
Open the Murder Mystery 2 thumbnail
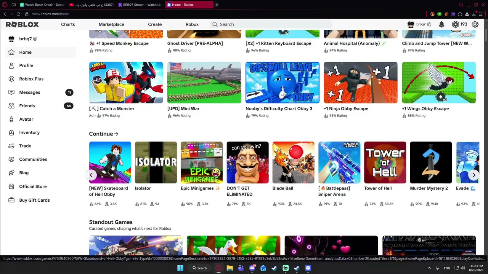click(x=431, y=162)
